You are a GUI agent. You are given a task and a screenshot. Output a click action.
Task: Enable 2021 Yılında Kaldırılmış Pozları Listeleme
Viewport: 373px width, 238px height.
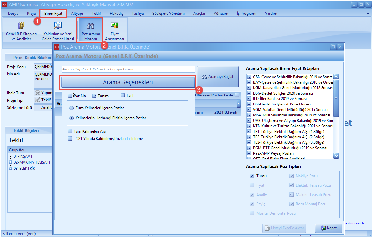(x=70, y=139)
